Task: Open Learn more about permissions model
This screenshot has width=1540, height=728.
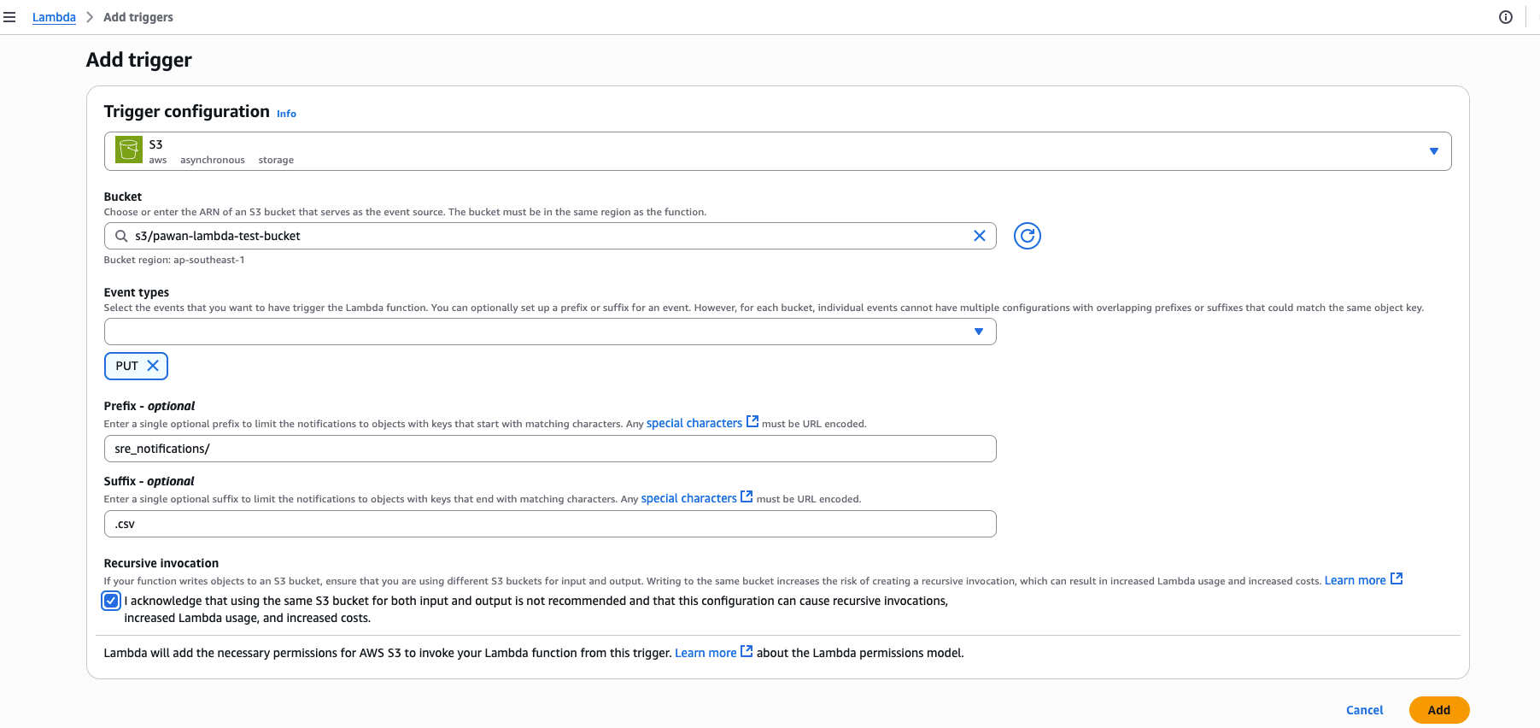Action: pyautogui.click(x=713, y=653)
